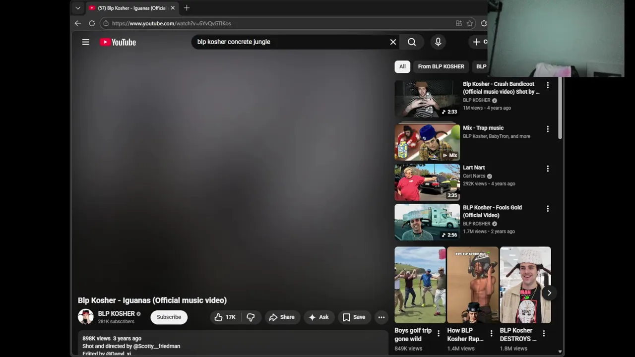Viewport: 635px width, 357px height.
Task: Open BLP Kosher DESTROYS Short thumbnail
Action: tap(525, 285)
